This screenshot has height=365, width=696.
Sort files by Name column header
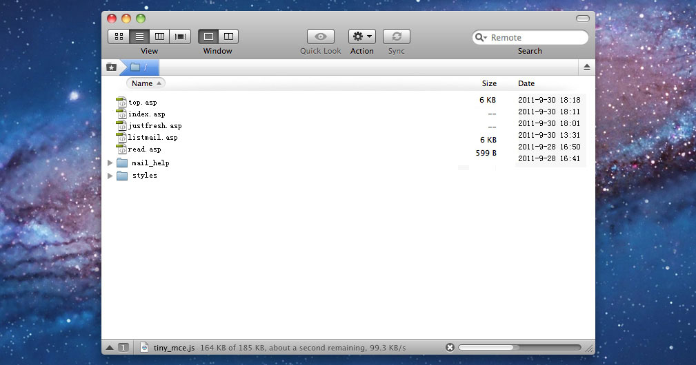(146, 83)
